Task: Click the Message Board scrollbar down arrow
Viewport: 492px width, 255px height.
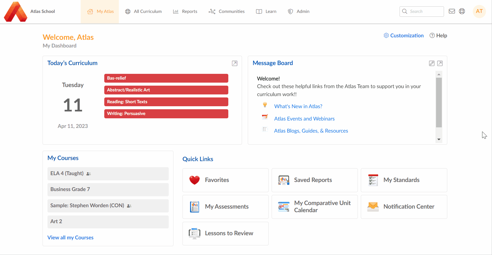Action: pyautogui.click(x=438, y=139)
